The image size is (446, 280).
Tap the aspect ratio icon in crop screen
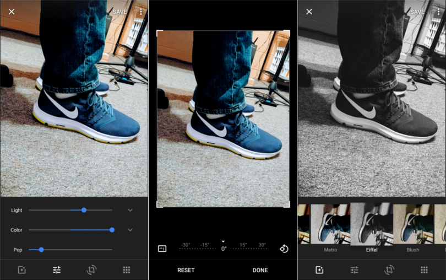point(162,249)
